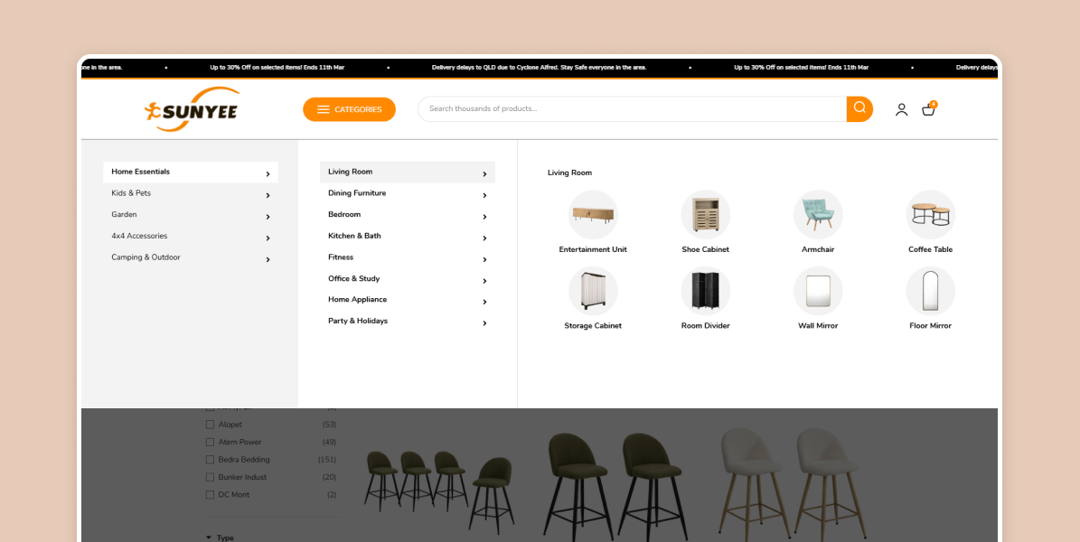
Task: Open the search magnifier icon
Action: [x=858, y=108]
